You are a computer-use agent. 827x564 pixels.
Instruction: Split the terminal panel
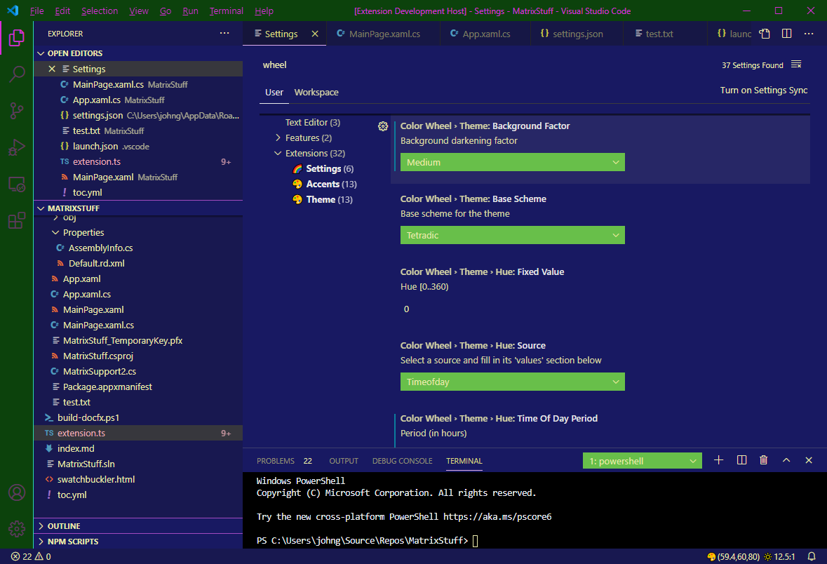[741, 460]
